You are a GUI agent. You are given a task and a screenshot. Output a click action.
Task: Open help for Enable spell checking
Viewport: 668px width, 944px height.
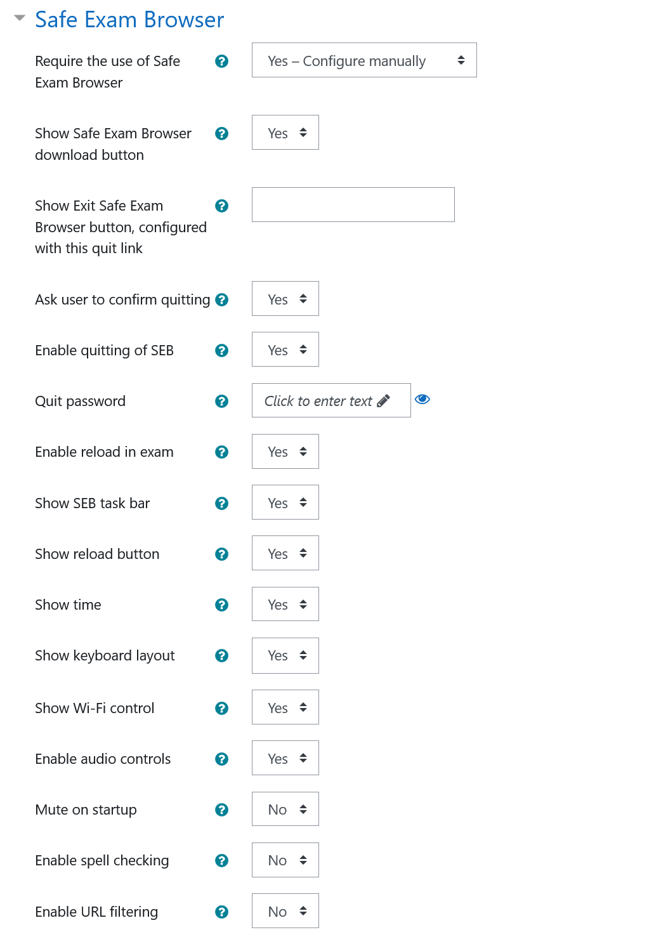tap(221, 860)
